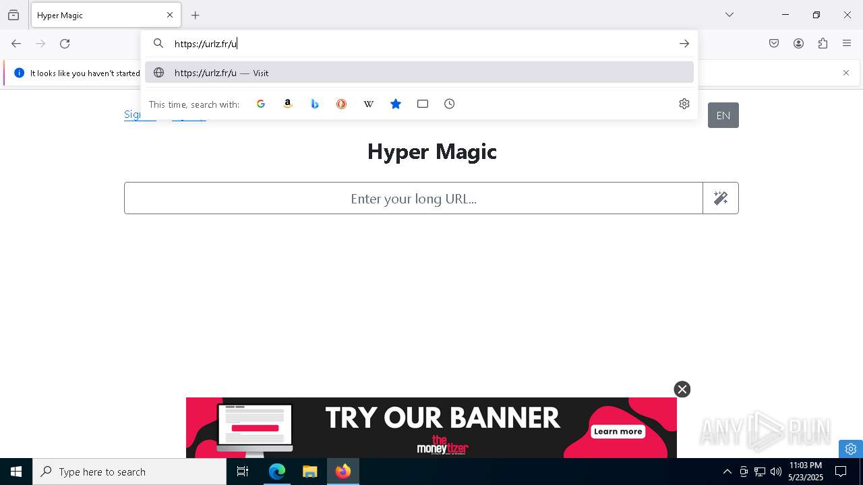863x485 pixels.
Task: Go back to previous page
Action: [x=16, y=44]
